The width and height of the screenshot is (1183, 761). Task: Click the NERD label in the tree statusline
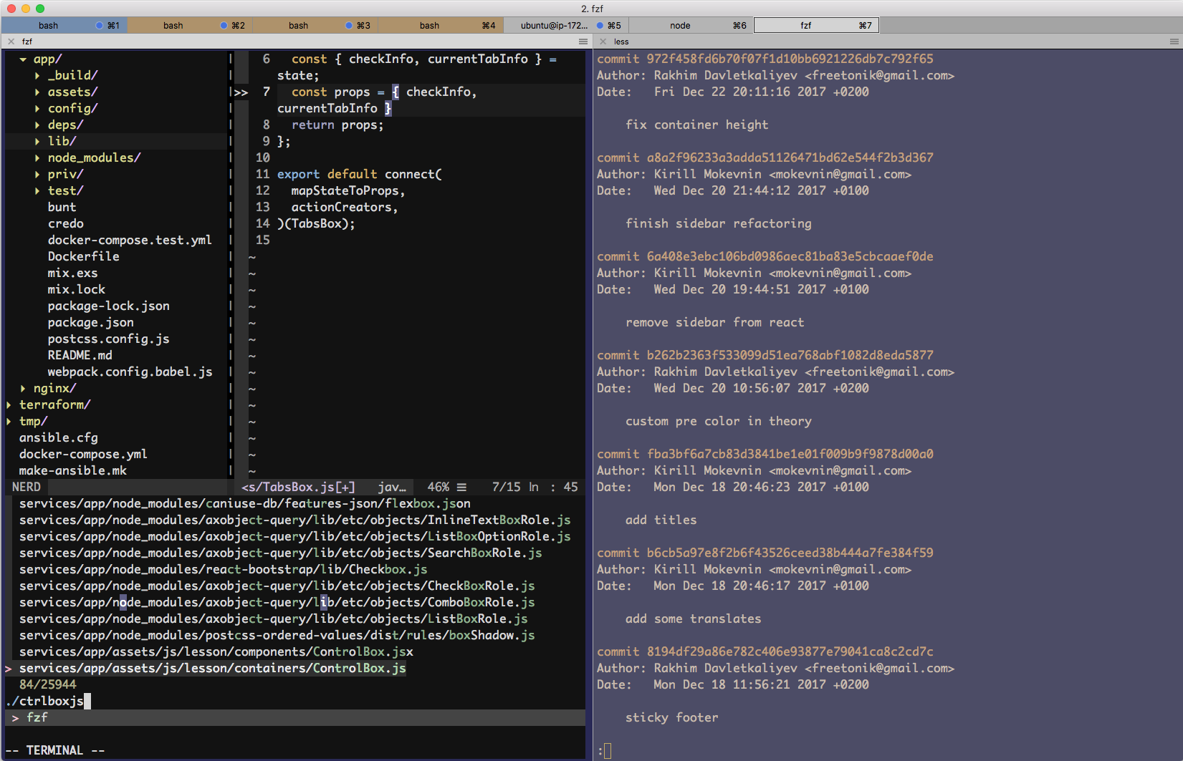(x=26, y=487)
